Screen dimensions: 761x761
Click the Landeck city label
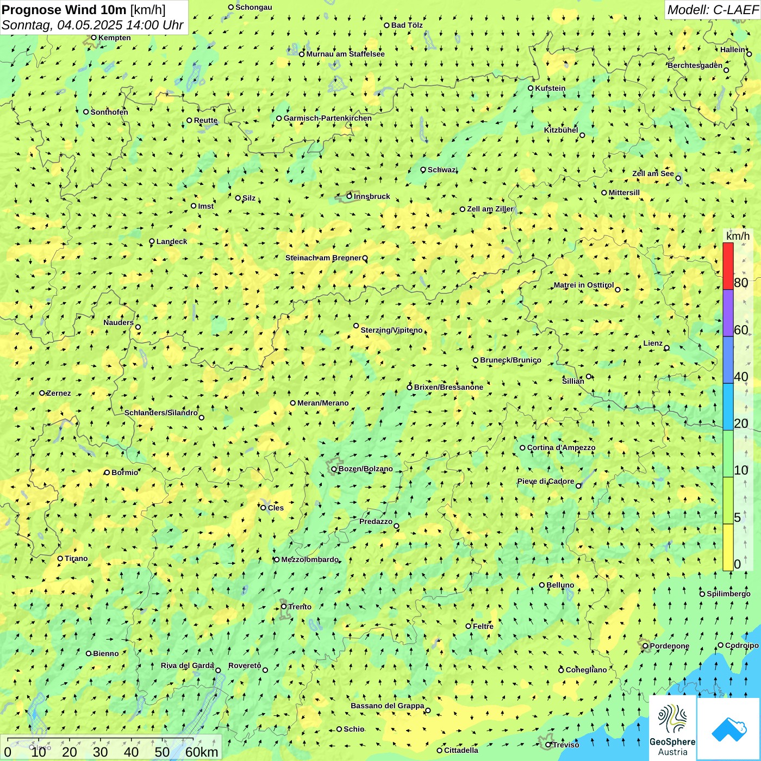click(x=172, y=241)
